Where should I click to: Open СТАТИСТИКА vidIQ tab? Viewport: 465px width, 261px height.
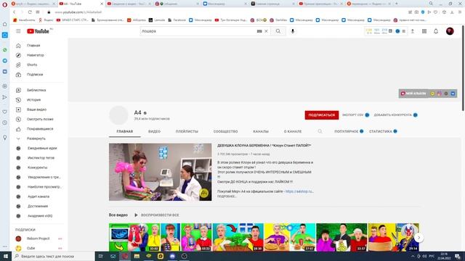(x=383, y=131)
